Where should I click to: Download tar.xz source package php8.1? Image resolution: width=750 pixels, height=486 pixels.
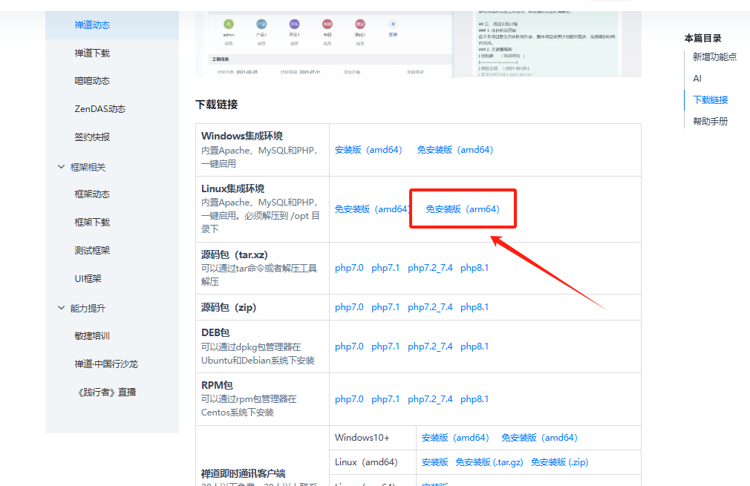coord(475,268)
